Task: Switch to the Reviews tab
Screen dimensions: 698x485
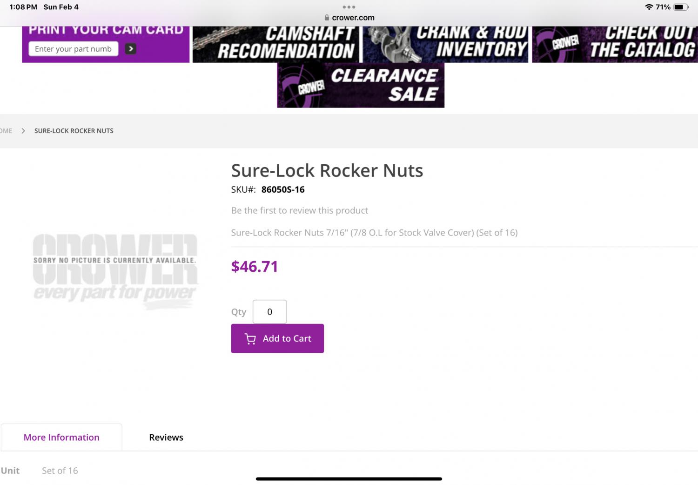Action: [x=166, y=438]
